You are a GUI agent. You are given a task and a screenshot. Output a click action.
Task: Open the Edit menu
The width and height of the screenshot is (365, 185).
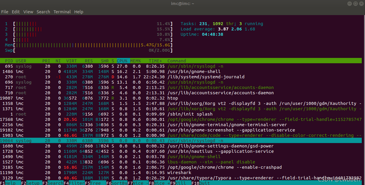click(16, 12)
